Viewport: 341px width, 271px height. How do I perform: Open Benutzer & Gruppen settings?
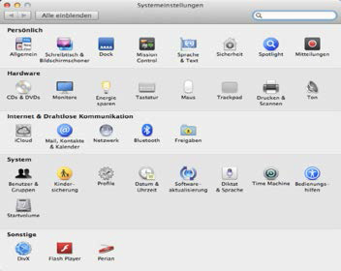[x=23, y=179]
